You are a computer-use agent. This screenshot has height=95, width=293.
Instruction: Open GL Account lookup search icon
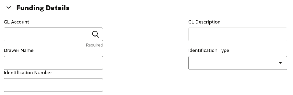coord(96,34)
